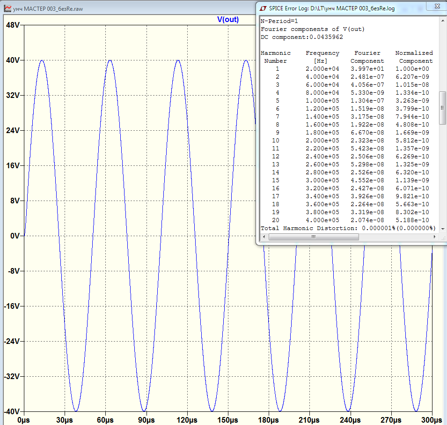Click the waveform window icon in title bar

(7, 8)
